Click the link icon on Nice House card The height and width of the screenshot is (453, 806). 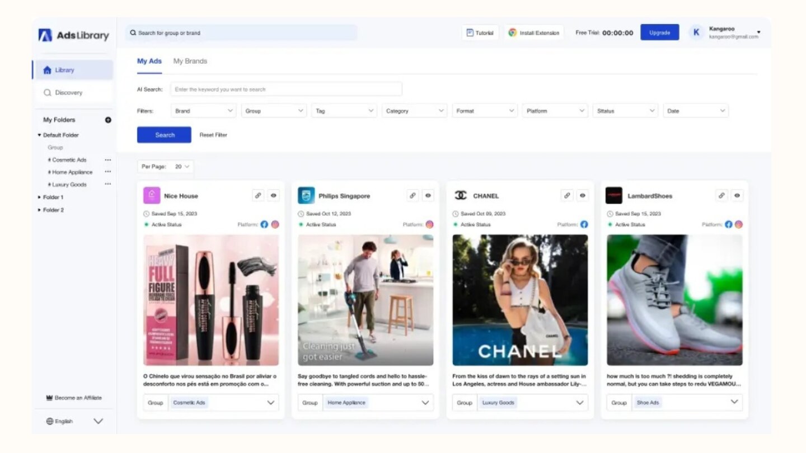pyautogui.click(x=258, y=195)
